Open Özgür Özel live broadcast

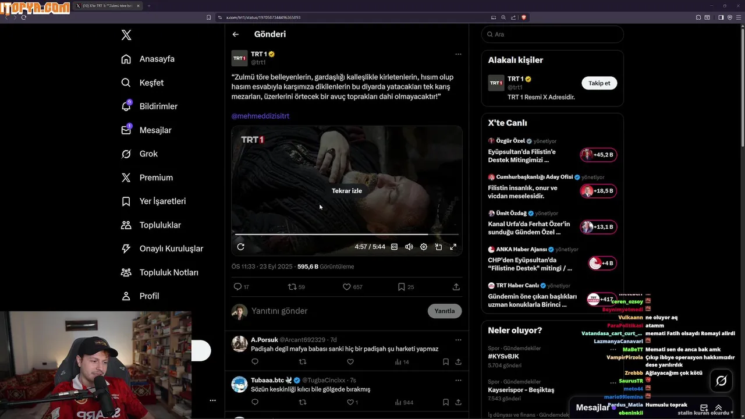552,150
